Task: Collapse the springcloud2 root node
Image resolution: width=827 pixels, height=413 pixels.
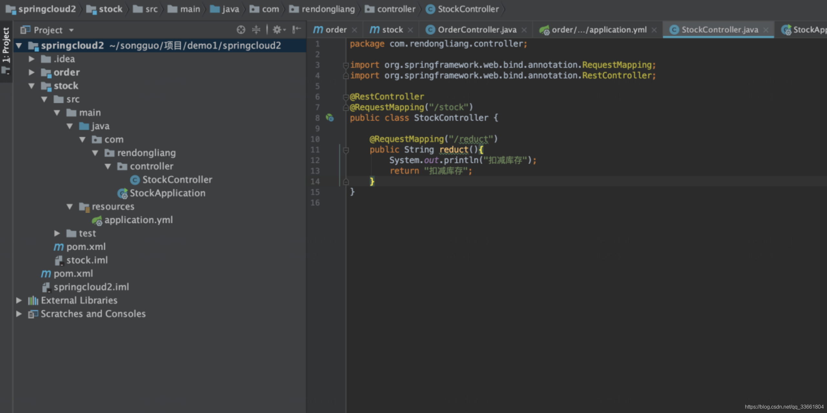Action: [19, 45]
